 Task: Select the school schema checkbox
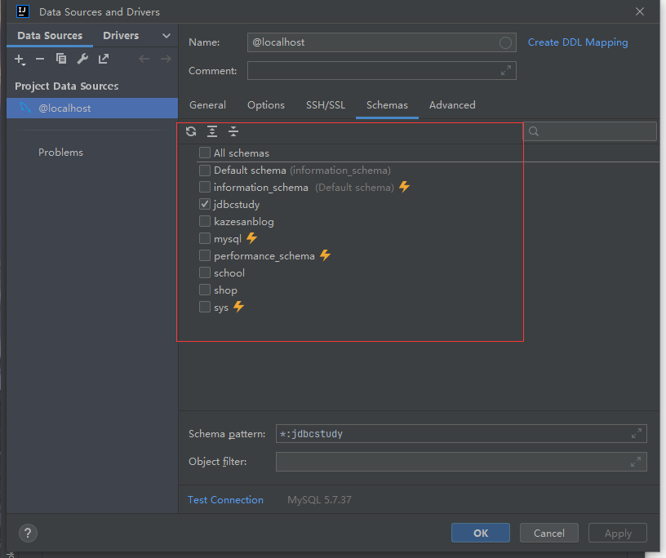[205, 272]
